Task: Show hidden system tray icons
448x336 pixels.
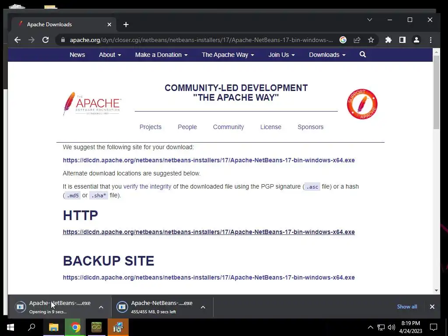Action: (370, 327)
